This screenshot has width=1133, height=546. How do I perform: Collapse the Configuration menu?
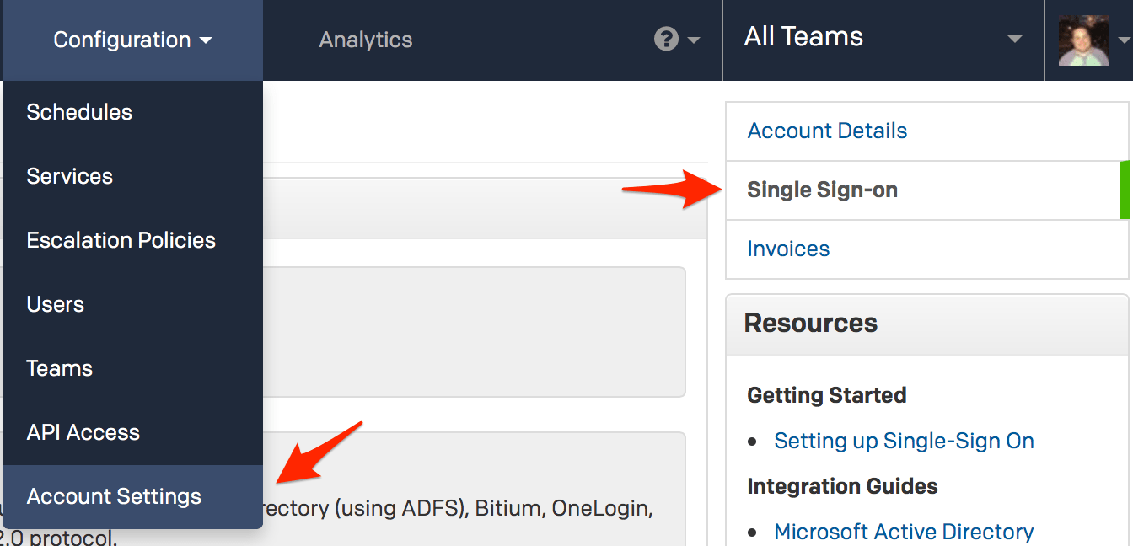pyautogui.click(x=132, y=40)
